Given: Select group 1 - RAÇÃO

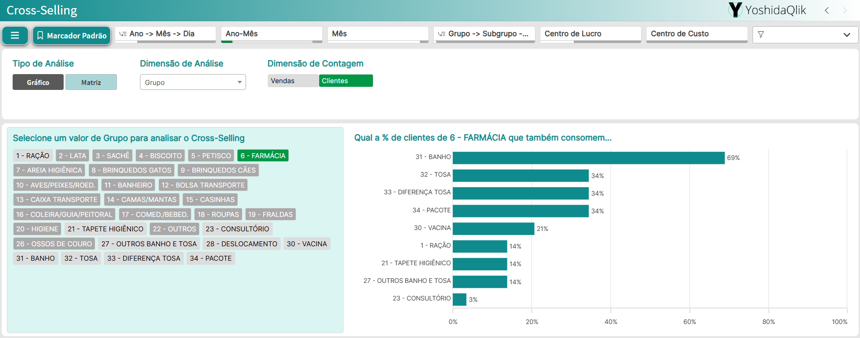Looking at the screenshot, I should coord(33,155).
